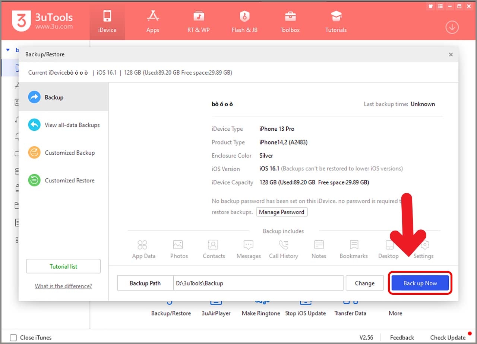Image resolution: width=477 pixels, height=344 pixels.
Task: Switch to the RT & WP tab
Action: [x=198, y=22]
